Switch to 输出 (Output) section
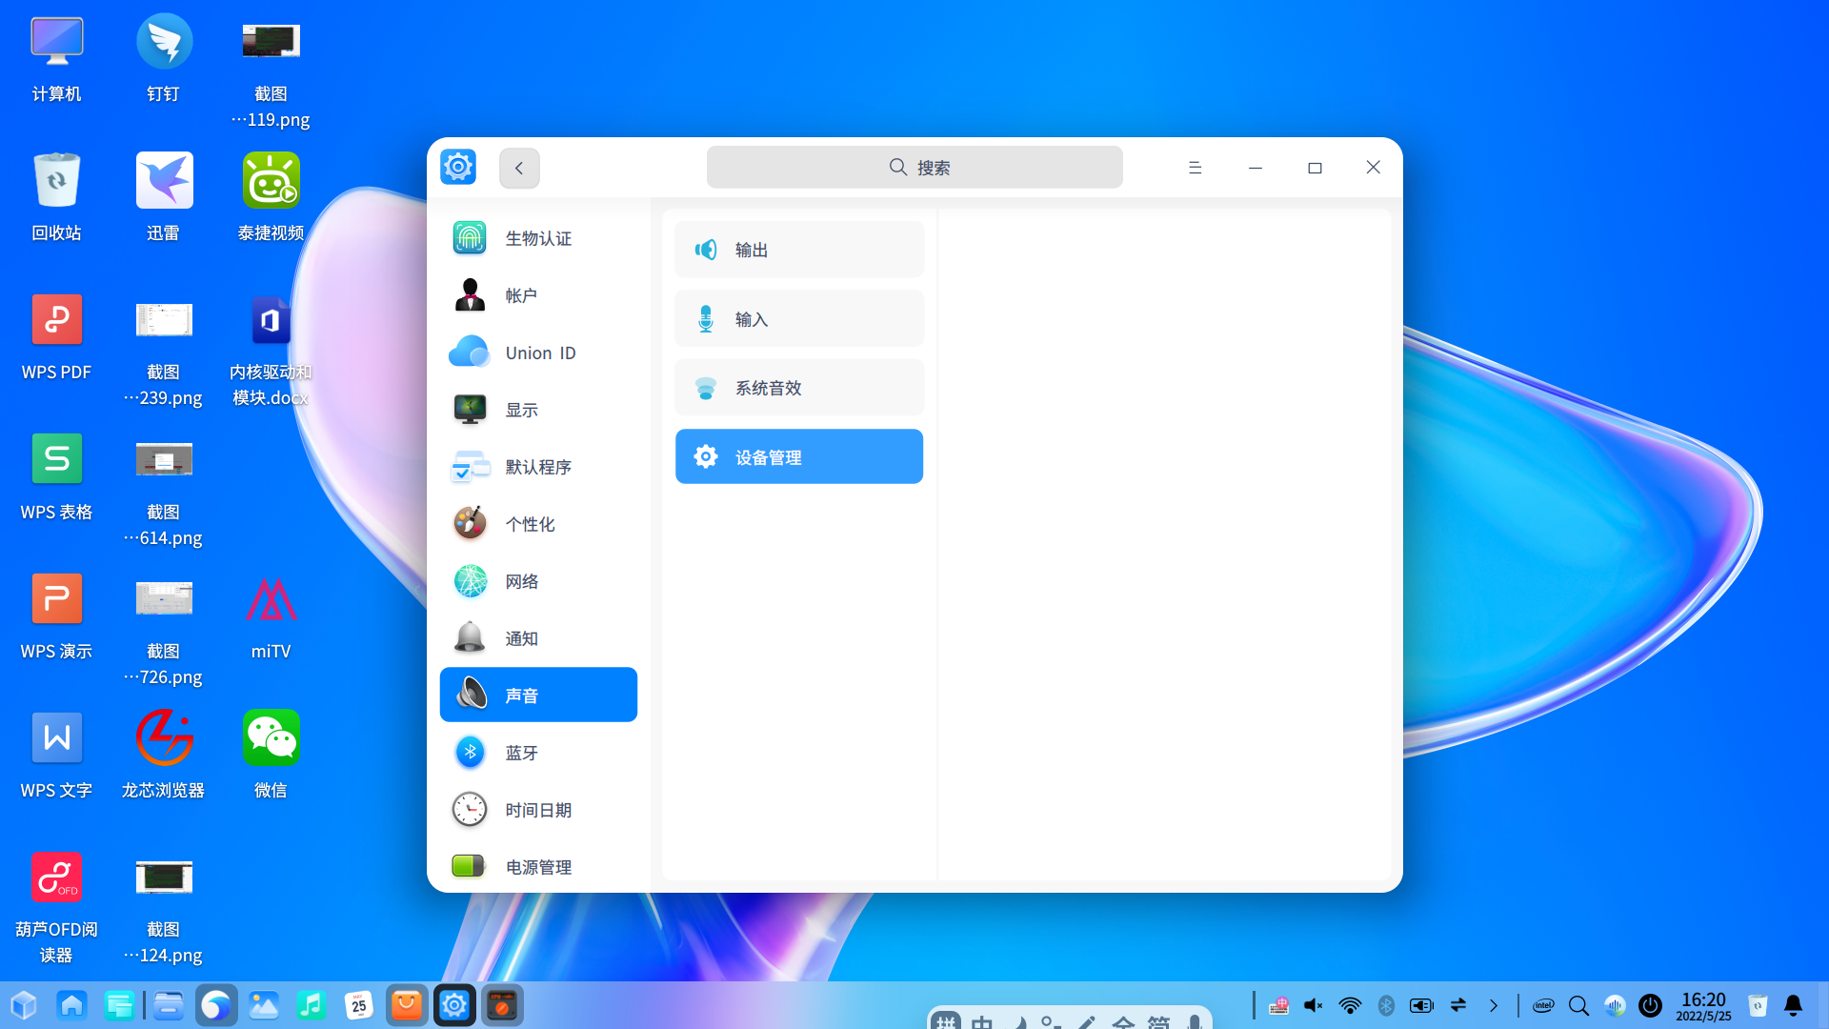 (799, 249)
